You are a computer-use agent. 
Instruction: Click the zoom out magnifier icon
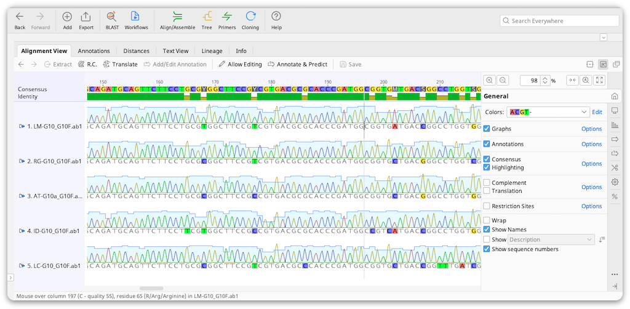[x=502, y=81]
